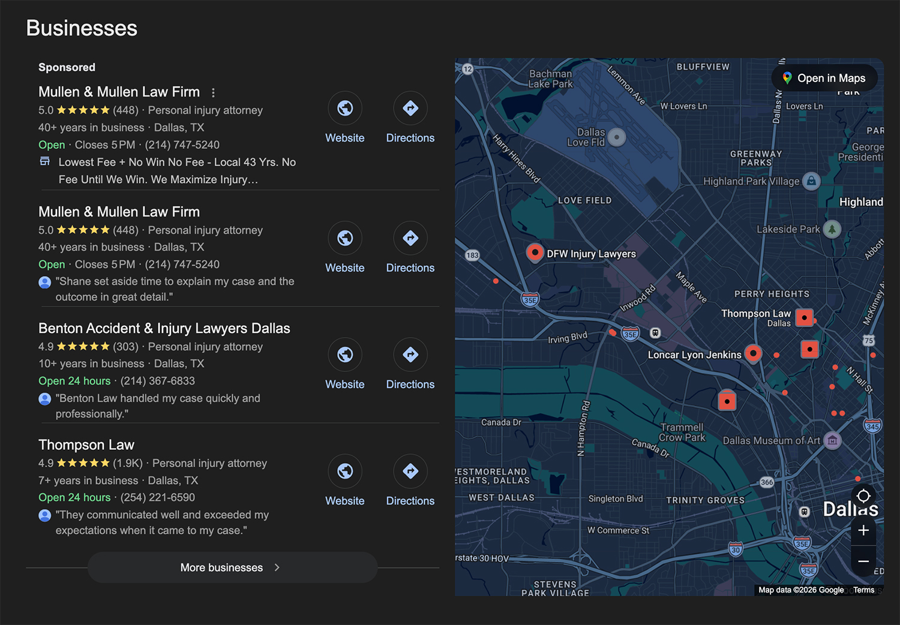The image size is (900, 625).
Task: Click Website globe icon for Benton Accident & Injury
Action: (x=344, y=355)
